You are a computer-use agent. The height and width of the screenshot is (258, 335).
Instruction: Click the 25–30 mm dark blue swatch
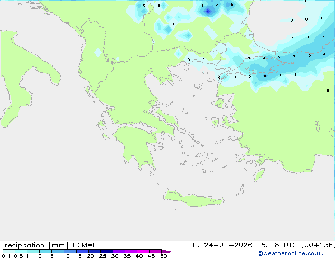[107, 251]
